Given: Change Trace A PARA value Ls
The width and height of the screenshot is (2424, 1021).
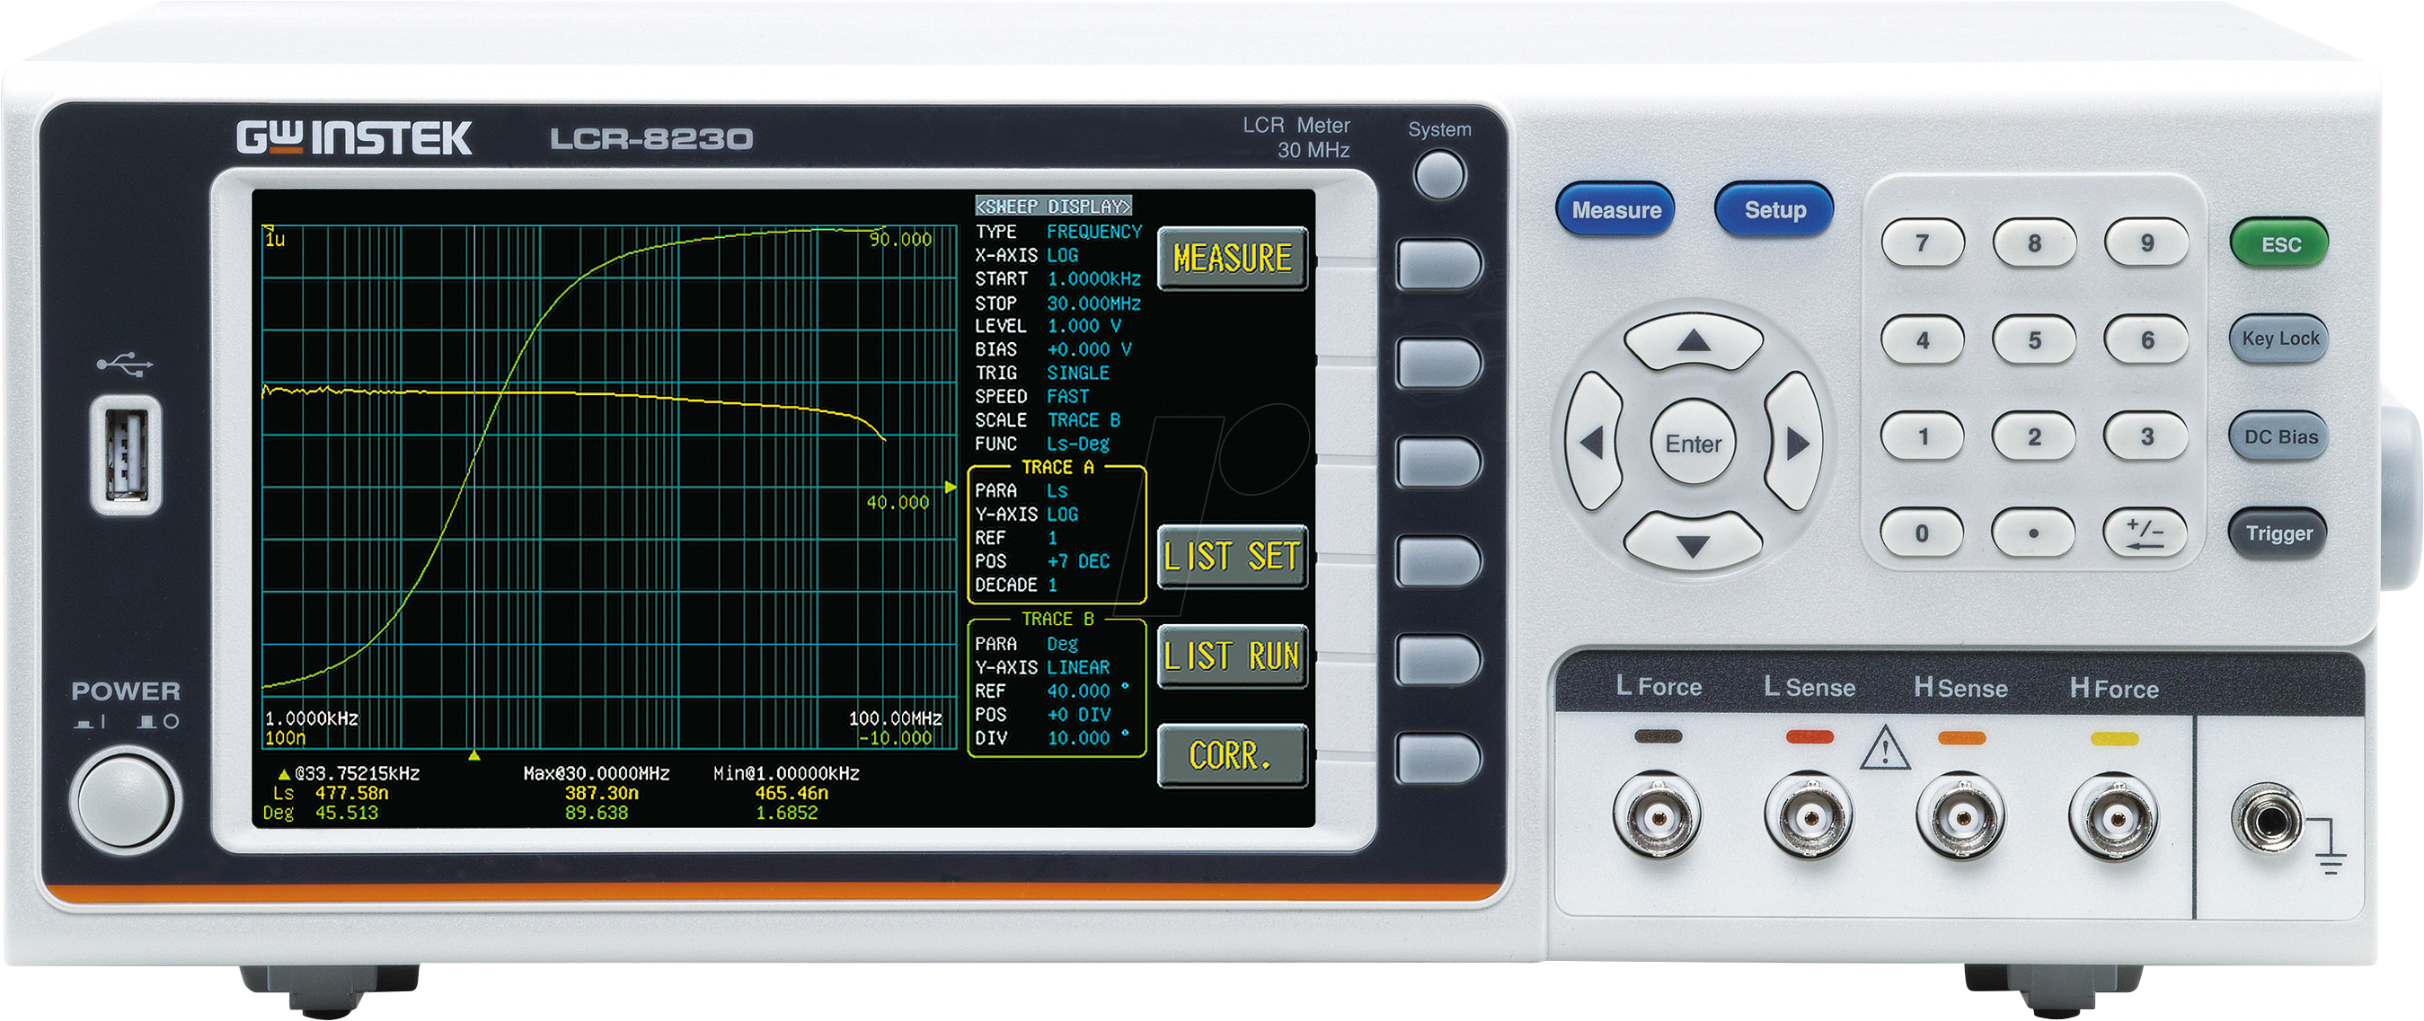Looking at the screenshot, I should (1057, 491).
